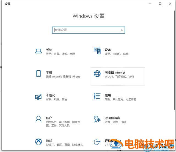Select the 帐户 category title
The height and width of the screenshot is (152, 176).
point(49,118)
